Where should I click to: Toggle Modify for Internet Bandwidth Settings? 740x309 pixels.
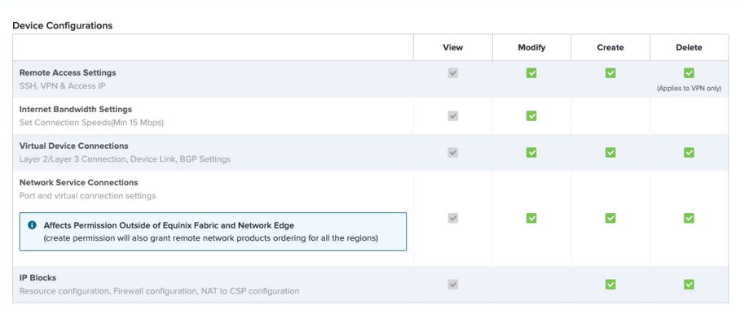coord(531,115)
